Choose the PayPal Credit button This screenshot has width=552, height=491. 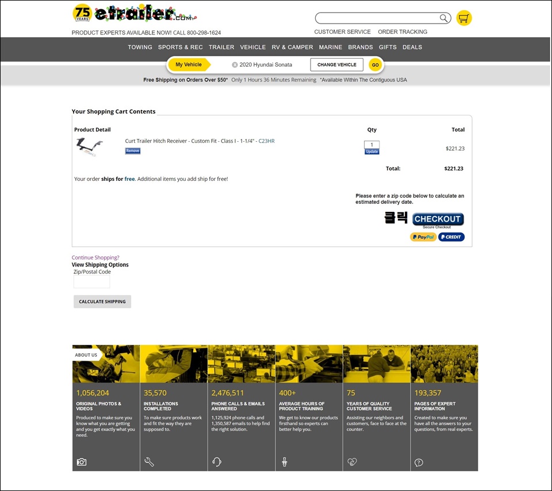pyautogui.click(x=451, y=237)
